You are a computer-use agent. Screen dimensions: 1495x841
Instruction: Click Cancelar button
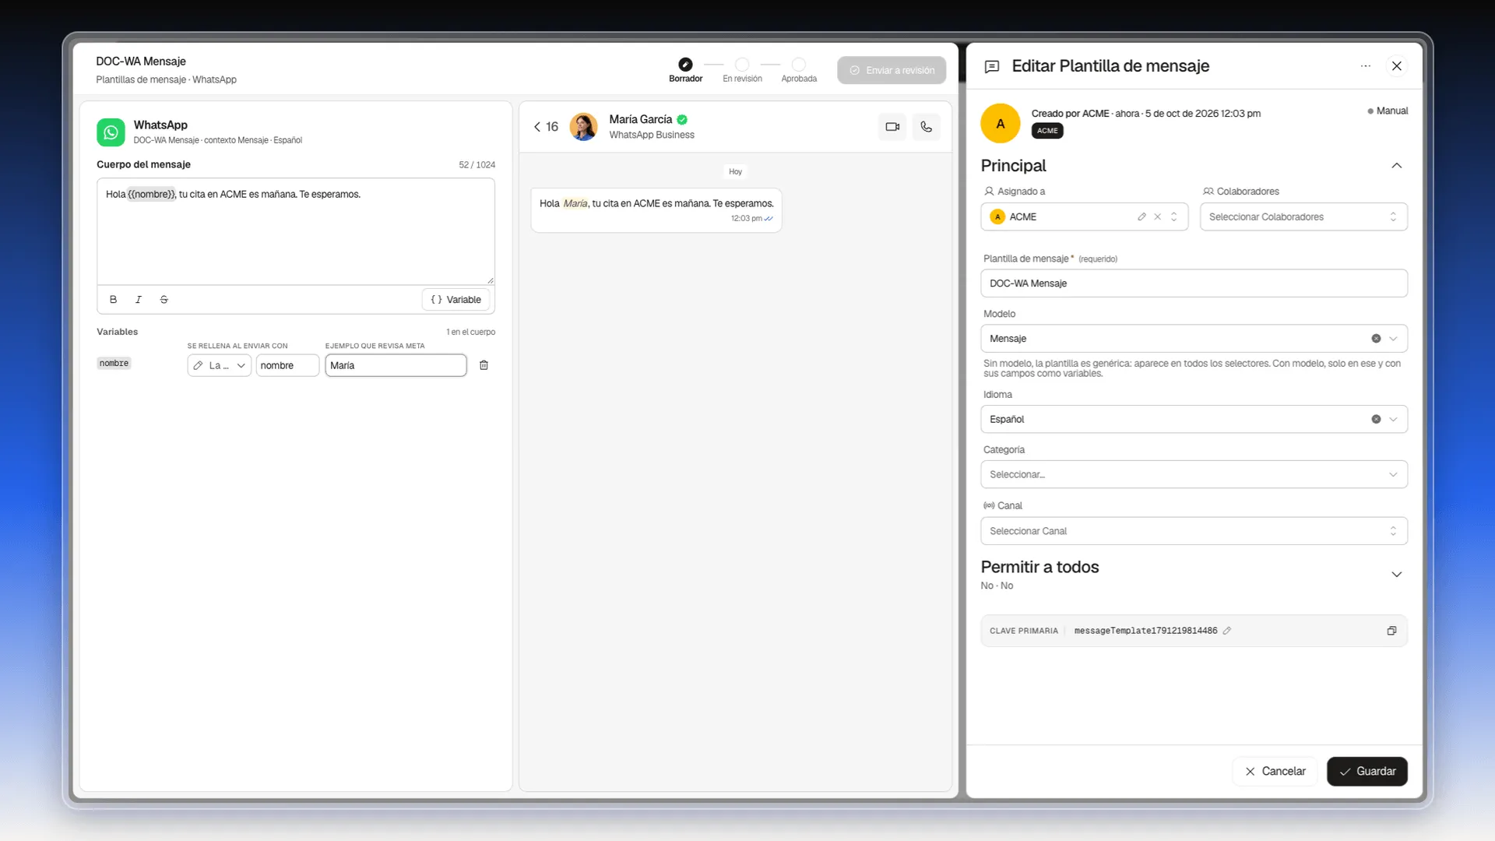pyautogui.click(x=1275, y=771)
